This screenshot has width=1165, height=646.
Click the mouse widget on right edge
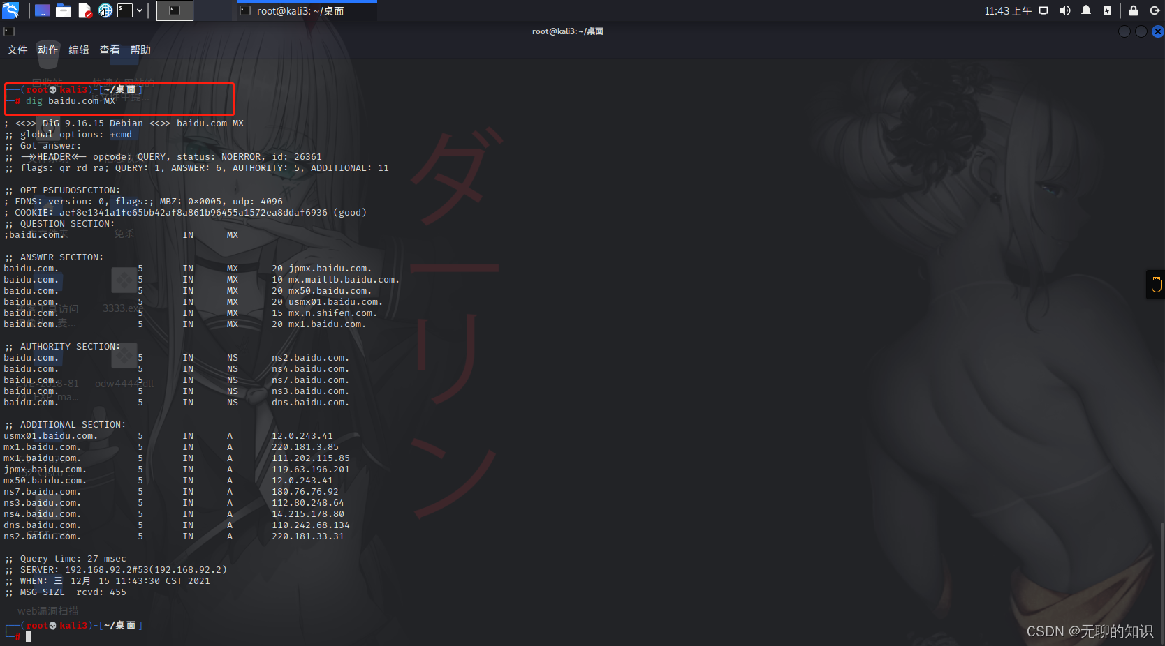1156,285
